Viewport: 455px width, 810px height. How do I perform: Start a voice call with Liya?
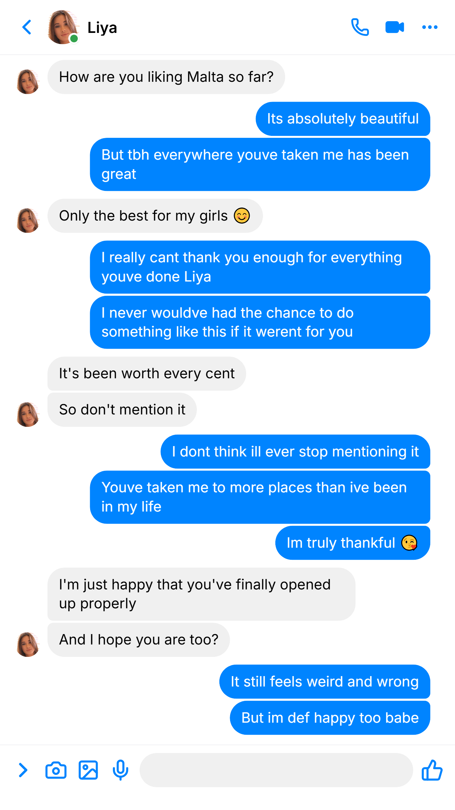coord(360,27)
